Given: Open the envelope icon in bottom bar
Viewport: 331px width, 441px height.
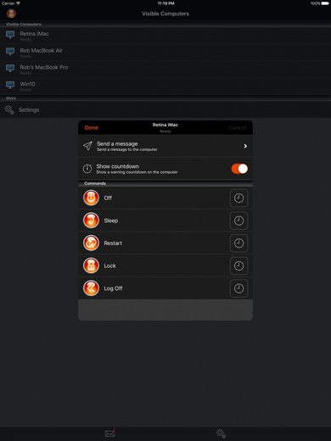Looking at the screenshot, I should [x=110, y=433].
